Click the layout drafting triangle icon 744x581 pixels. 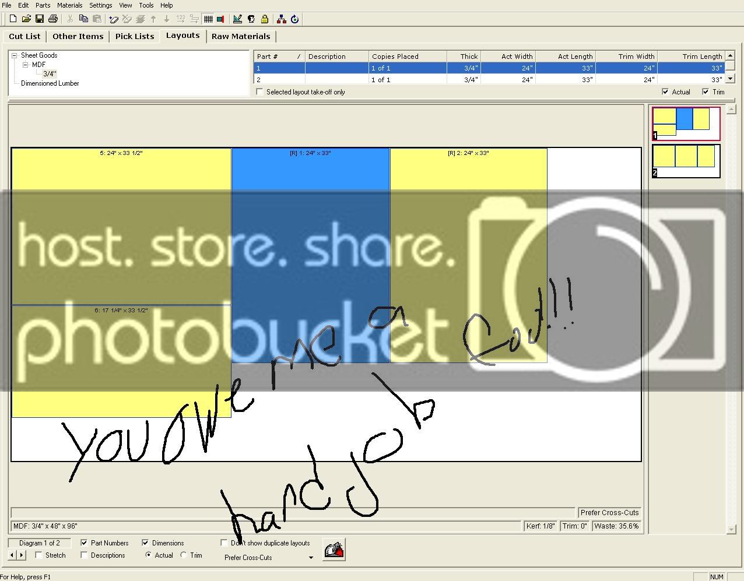(237, 19)
